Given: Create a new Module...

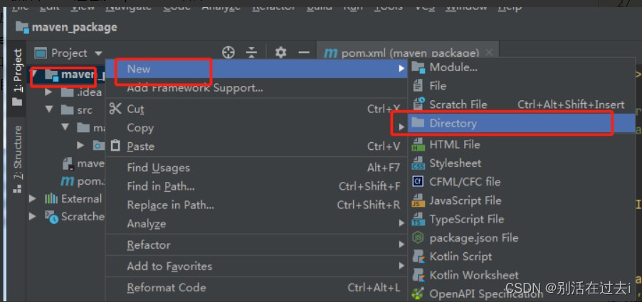Looking at the screenshot, I should pyautogui.click(x=521, y=67).
